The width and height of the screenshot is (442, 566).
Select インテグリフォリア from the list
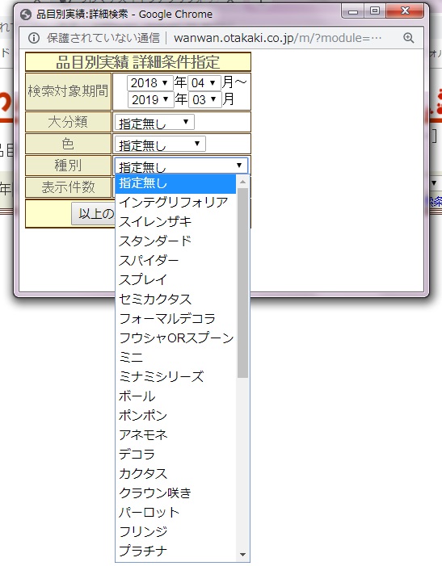(175, 202)
